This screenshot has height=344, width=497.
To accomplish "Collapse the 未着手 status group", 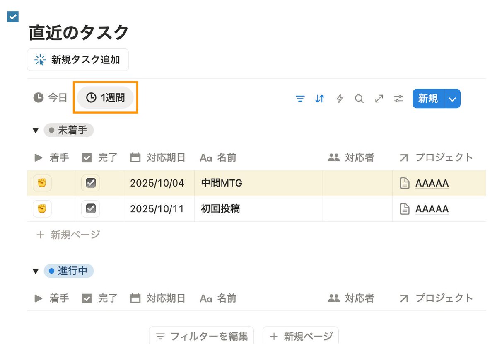I will coord(36,130).
